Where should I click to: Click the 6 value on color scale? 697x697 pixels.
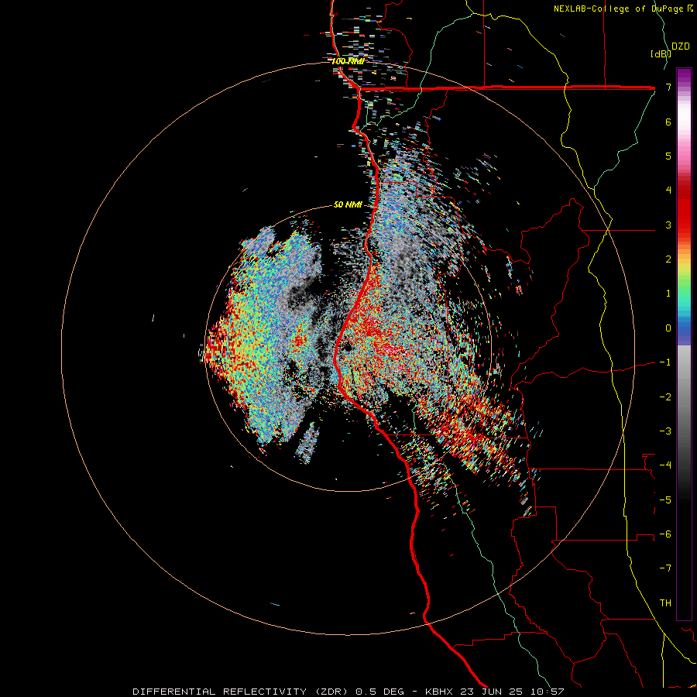tap(668, 122)
